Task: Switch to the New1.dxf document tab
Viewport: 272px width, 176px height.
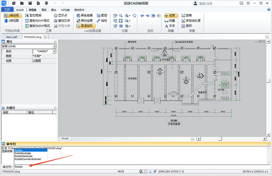Action: [12, 37]
